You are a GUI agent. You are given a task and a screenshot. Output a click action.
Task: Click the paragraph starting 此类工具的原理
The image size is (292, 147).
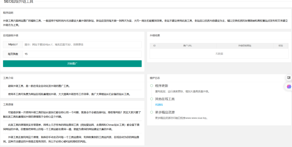[x=72, y=127]
